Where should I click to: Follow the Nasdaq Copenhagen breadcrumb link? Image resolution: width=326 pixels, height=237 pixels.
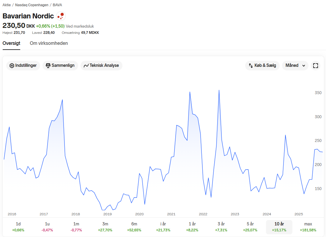click(32, 5)
